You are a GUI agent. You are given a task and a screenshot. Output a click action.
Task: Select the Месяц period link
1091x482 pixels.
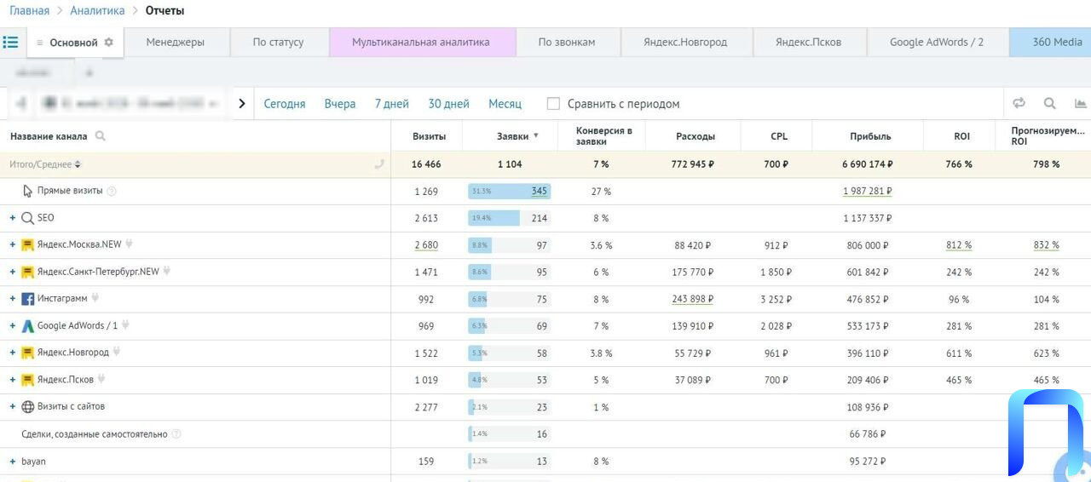point(505,104)
